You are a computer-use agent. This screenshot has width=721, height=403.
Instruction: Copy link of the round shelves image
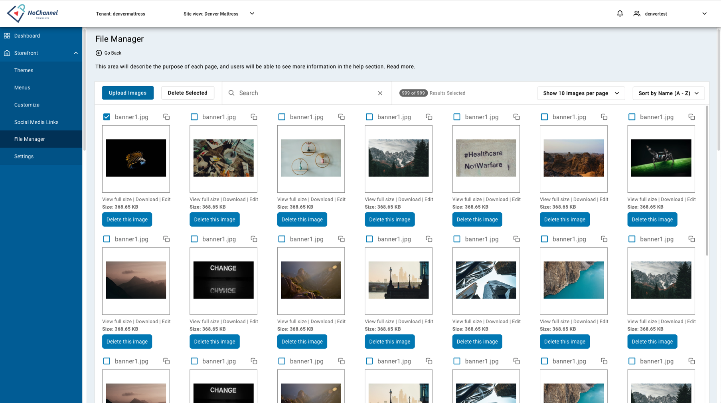[x=342, y=117]
